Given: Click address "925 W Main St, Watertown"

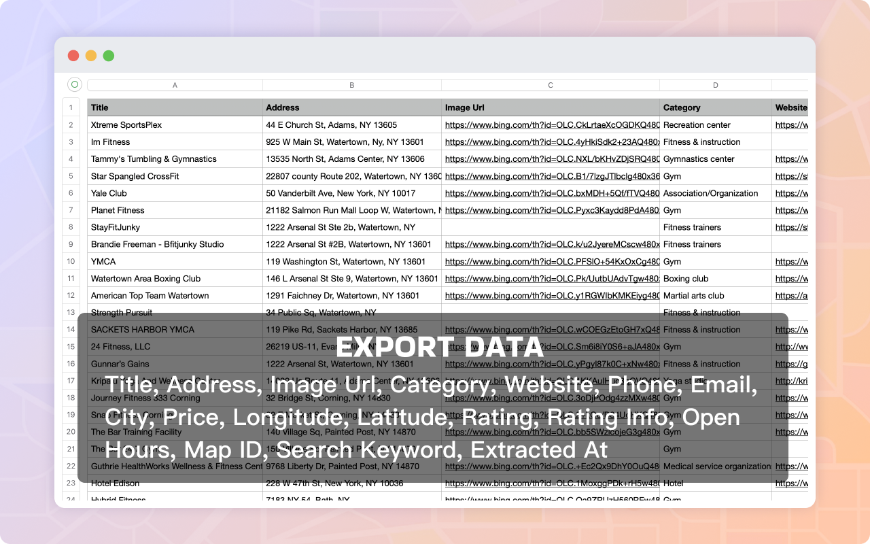Looking at the screenshot, I should tap(352, 142).
